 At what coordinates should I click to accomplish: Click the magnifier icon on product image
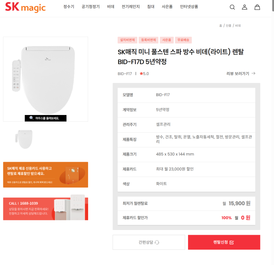point(31,118)
